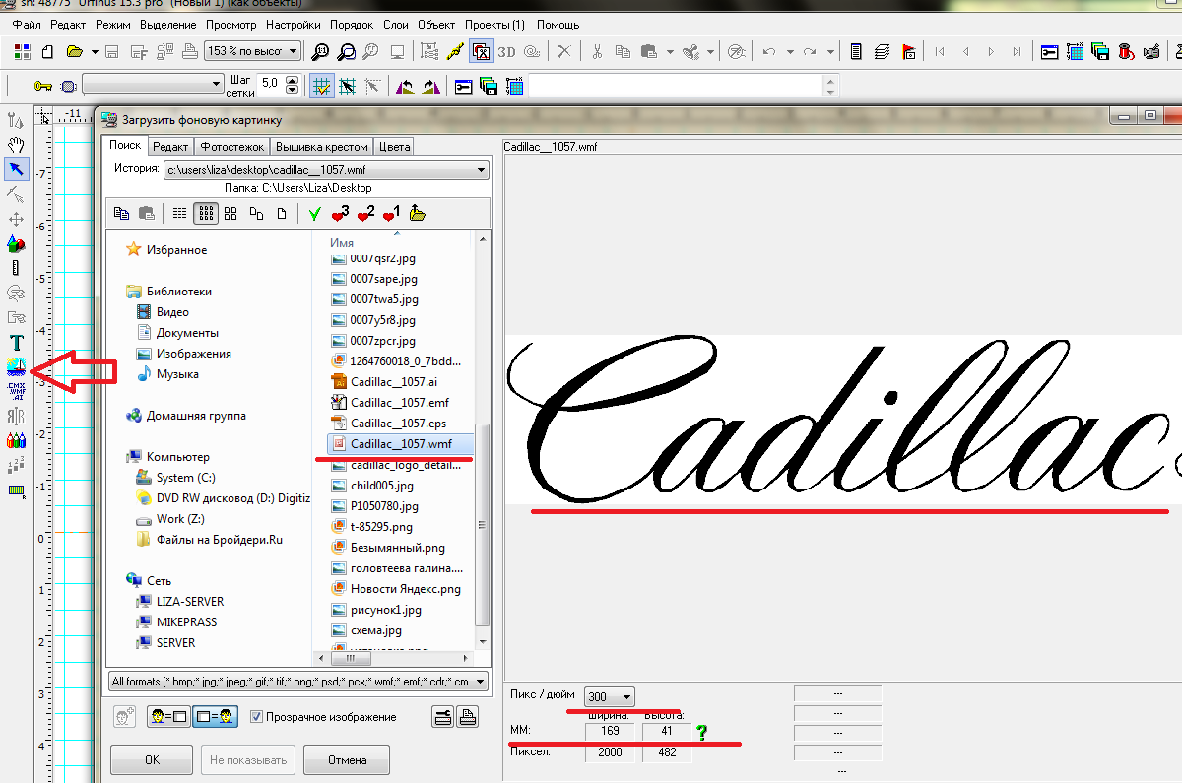Image resolution: width=1182 pixels, height=783 pixels.
Task: Click the background picture tool in left toolbar
Action: coord(17,367)
